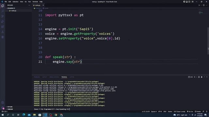This screenshot has height=117, width=209.
Task: Expand the OUTLINE section
Action: (x=9, y=107)
